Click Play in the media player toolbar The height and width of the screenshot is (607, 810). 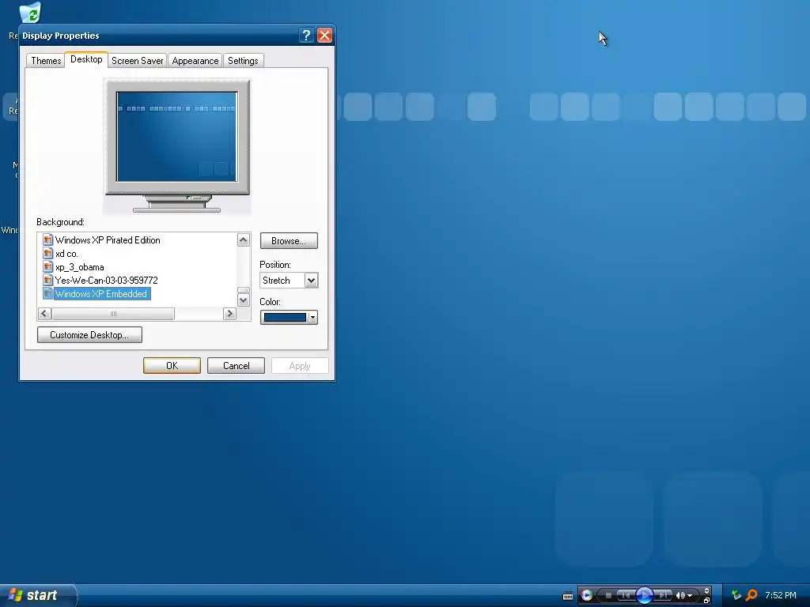tap(644, 595)
